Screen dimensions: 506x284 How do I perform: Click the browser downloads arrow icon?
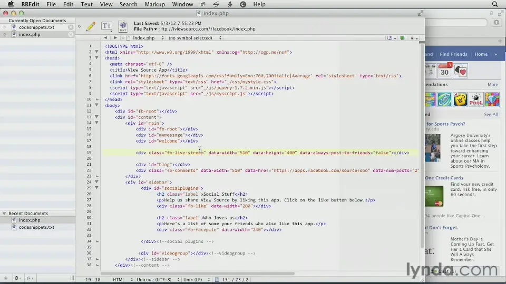tap(497, 22)
